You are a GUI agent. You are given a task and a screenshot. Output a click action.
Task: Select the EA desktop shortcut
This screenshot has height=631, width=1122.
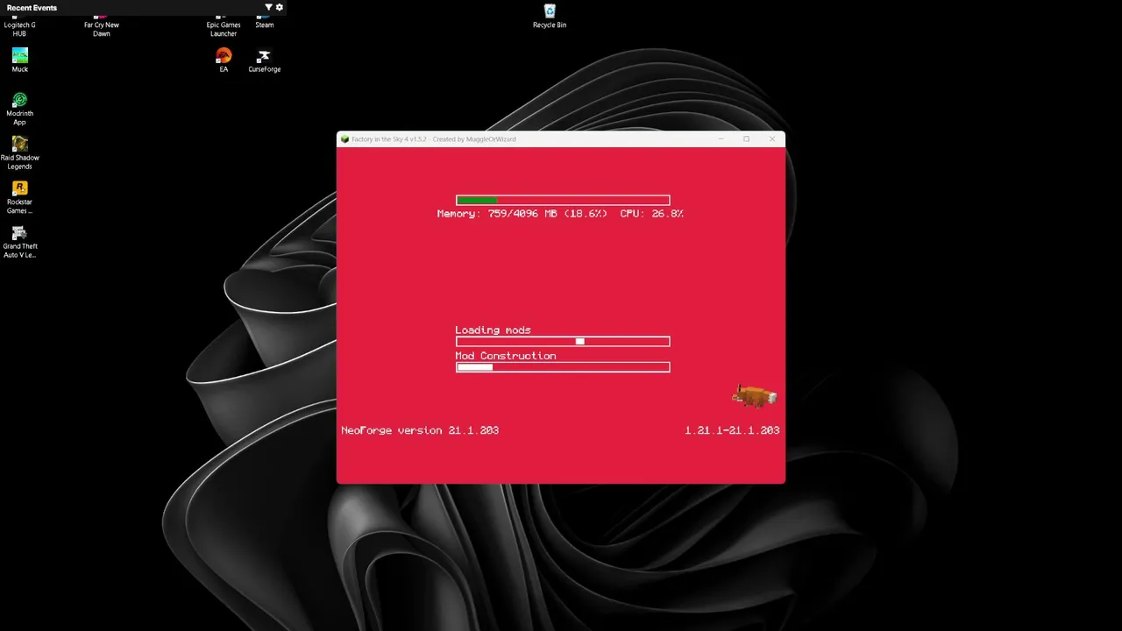click(224, 60)
